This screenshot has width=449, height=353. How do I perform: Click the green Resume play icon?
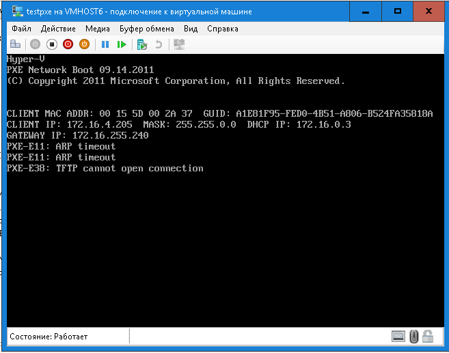[122, 44]
